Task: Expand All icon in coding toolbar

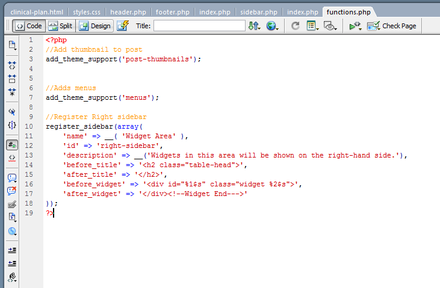Action: [x=12, y=92]
